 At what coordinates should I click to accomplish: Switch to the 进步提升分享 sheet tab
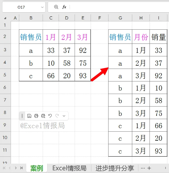(x=115, y=168)
